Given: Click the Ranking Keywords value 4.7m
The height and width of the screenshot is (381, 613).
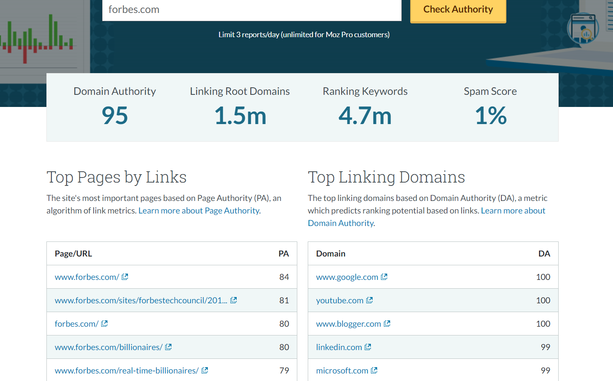Looking at the screenshot, I should coord(365,116).
